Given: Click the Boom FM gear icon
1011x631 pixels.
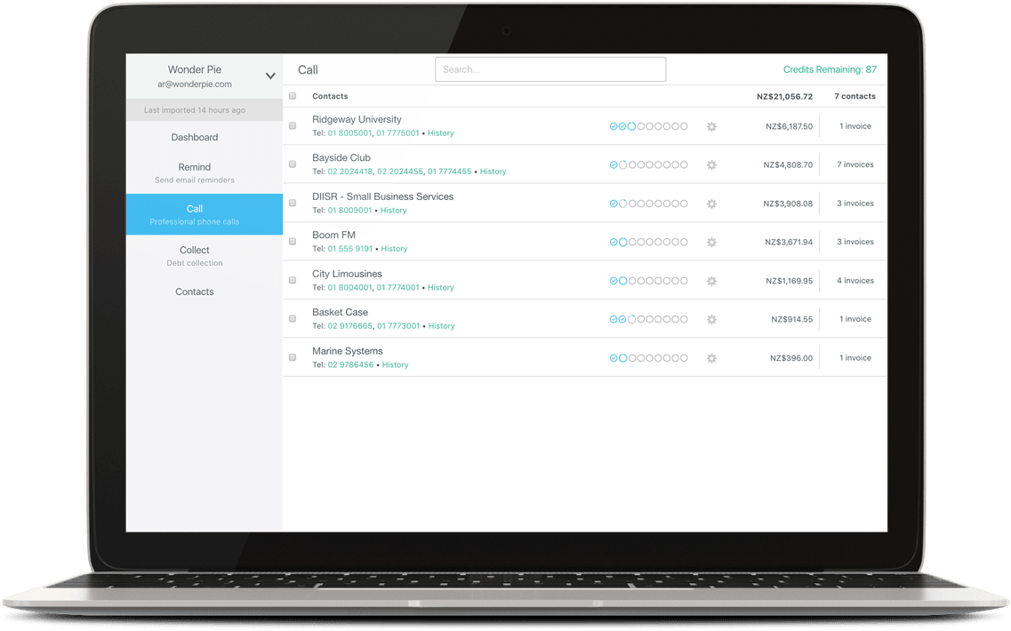Looking at the screenshot, I should [x=711, y=242].
